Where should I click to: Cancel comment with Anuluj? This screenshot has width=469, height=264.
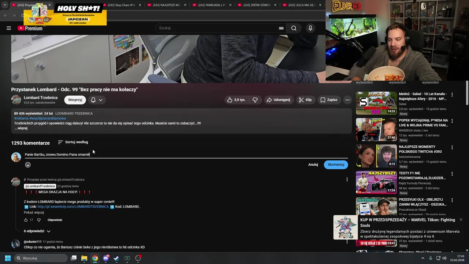click(x=313, y=165)
